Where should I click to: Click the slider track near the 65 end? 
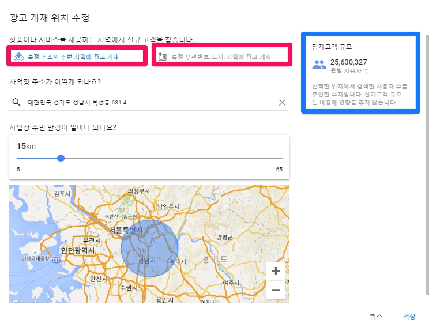(x=279, y=158)
